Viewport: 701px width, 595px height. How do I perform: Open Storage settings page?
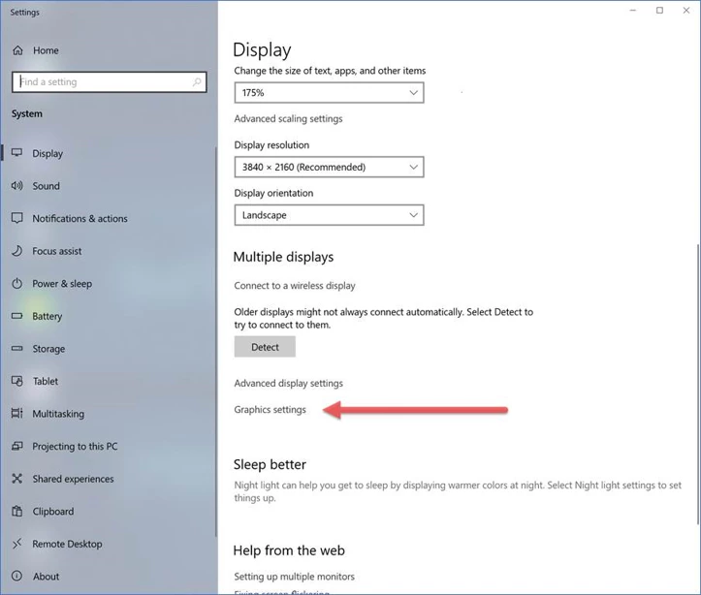(48, 349)
